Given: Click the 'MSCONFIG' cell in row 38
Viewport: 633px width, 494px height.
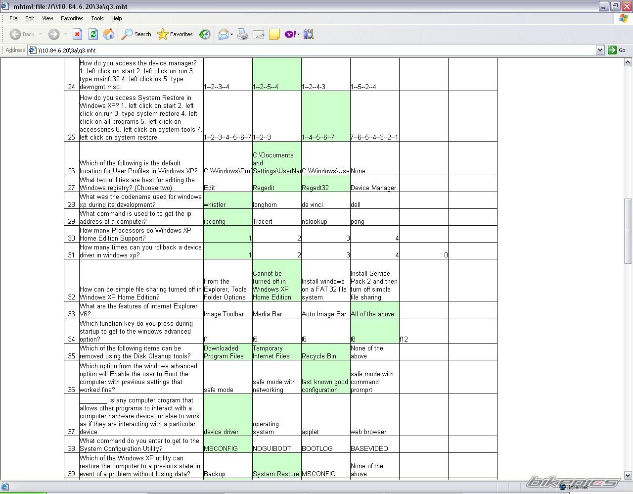Looking at the screenshot, I should tap(227, 445).
